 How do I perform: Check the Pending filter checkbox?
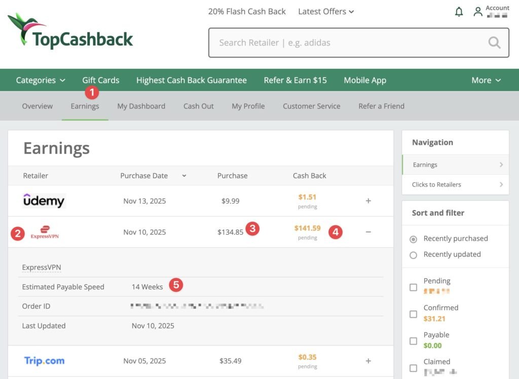(x=413, y=287)
